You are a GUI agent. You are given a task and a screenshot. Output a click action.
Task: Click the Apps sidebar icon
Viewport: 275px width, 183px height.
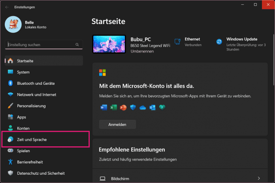pyautogui.click(x=10, y=117)
